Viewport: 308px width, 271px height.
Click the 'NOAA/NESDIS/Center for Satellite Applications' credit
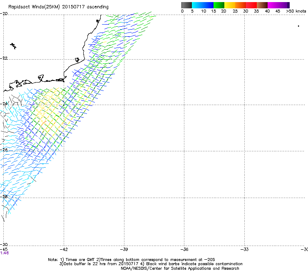[180, 268]
